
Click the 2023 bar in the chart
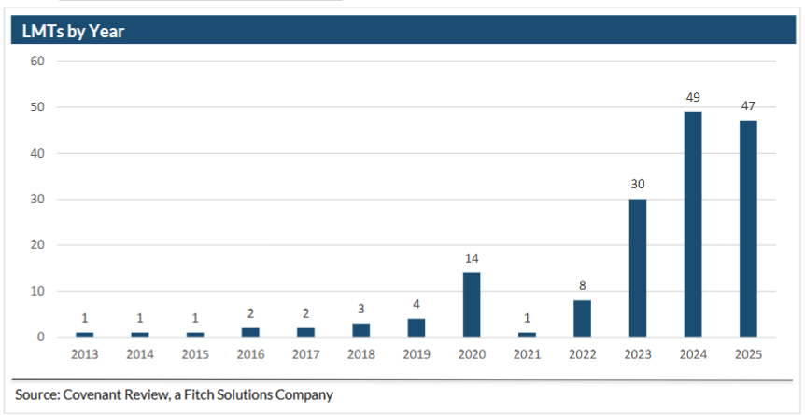(x=637, y=268)
